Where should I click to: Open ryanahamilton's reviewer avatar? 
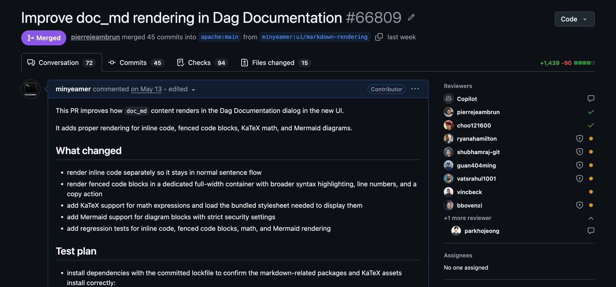(x=449, y=139)
